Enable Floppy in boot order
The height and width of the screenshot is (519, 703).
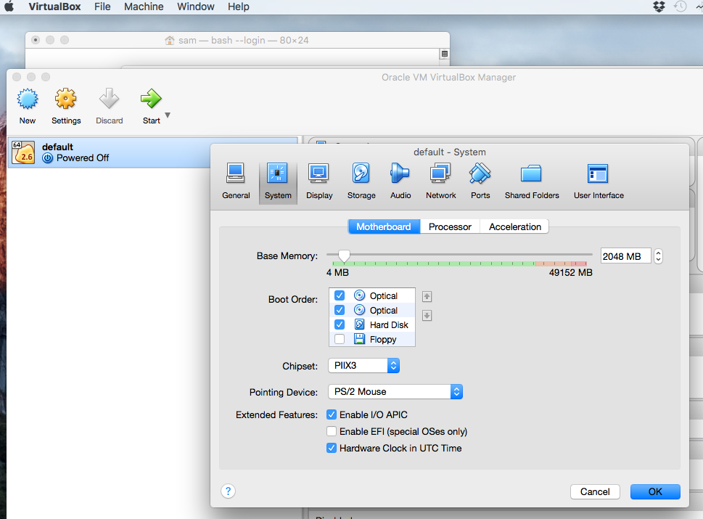tap(340, 339)
